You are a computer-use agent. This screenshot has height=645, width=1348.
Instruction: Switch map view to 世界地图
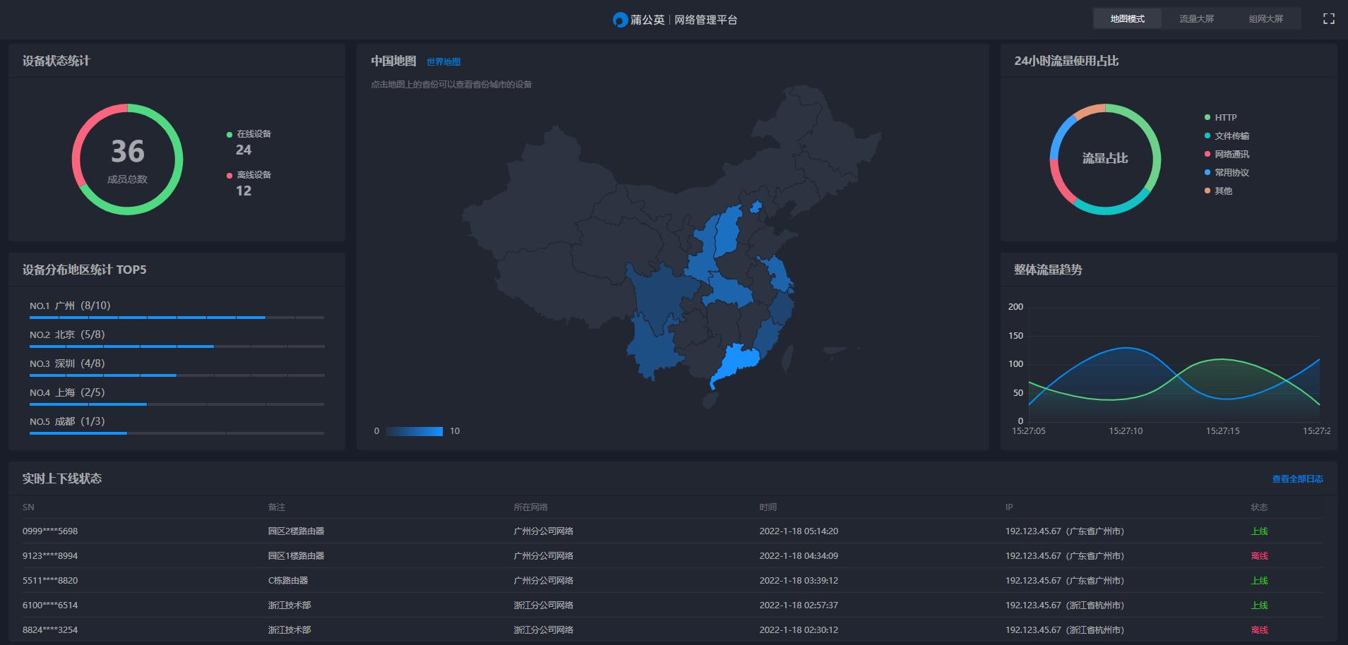click(x=443, y=61)
